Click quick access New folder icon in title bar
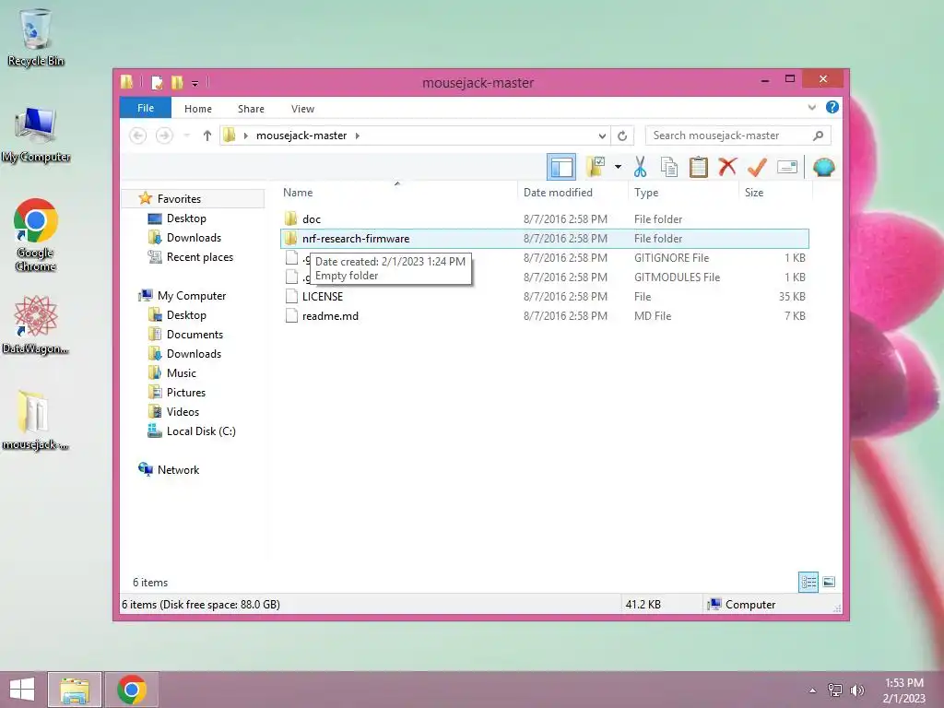 pos(177,82)
